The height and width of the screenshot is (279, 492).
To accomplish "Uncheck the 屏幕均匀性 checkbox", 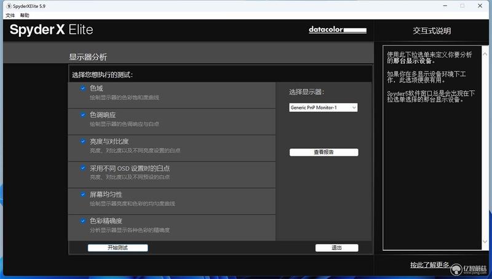I will (x=83, y=194).
